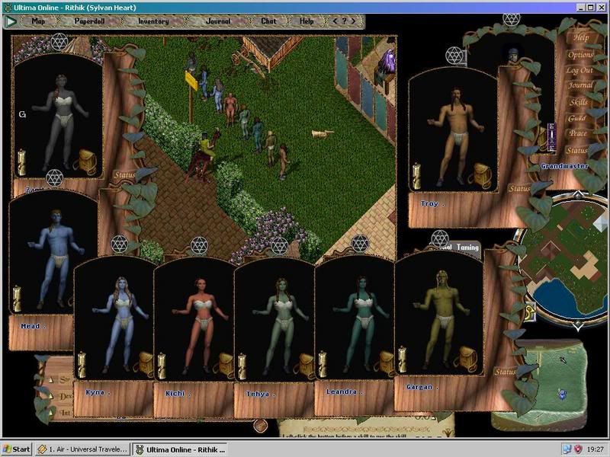Toggle Peace mode in the paperdoll menu

pos(578,133)
